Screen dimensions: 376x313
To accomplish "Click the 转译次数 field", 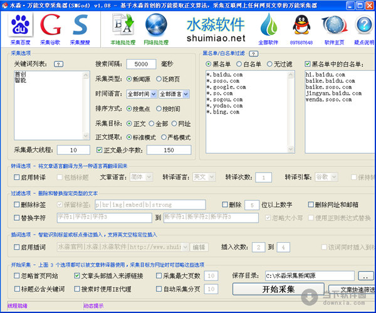I will [264, 178].
